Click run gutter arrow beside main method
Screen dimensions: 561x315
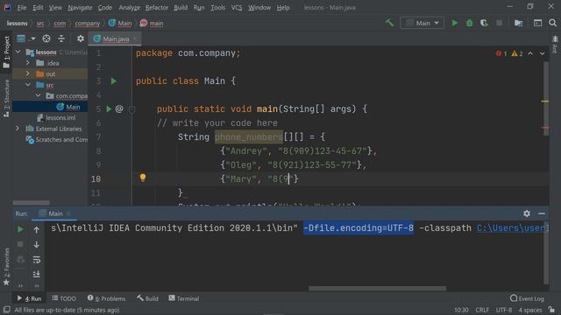109,108
